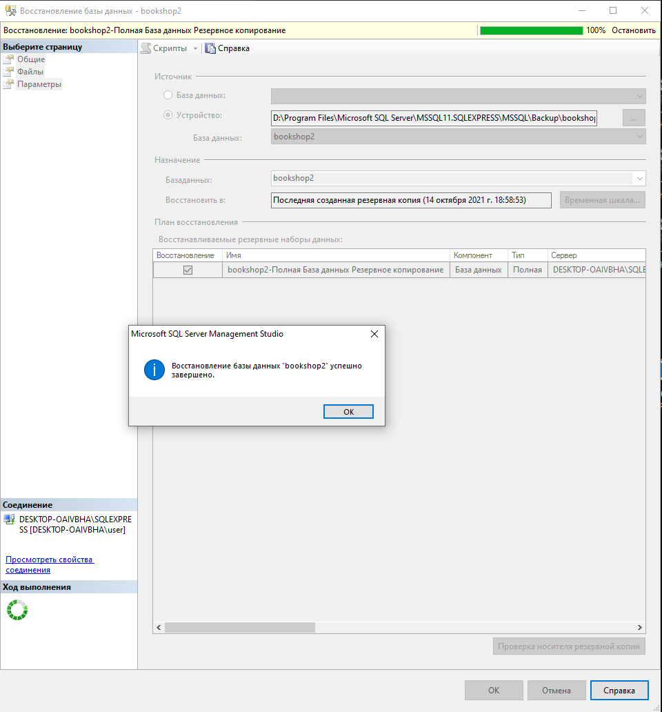
Task: Click the Ход выполнения section header
Action: [x=68, y=587]
